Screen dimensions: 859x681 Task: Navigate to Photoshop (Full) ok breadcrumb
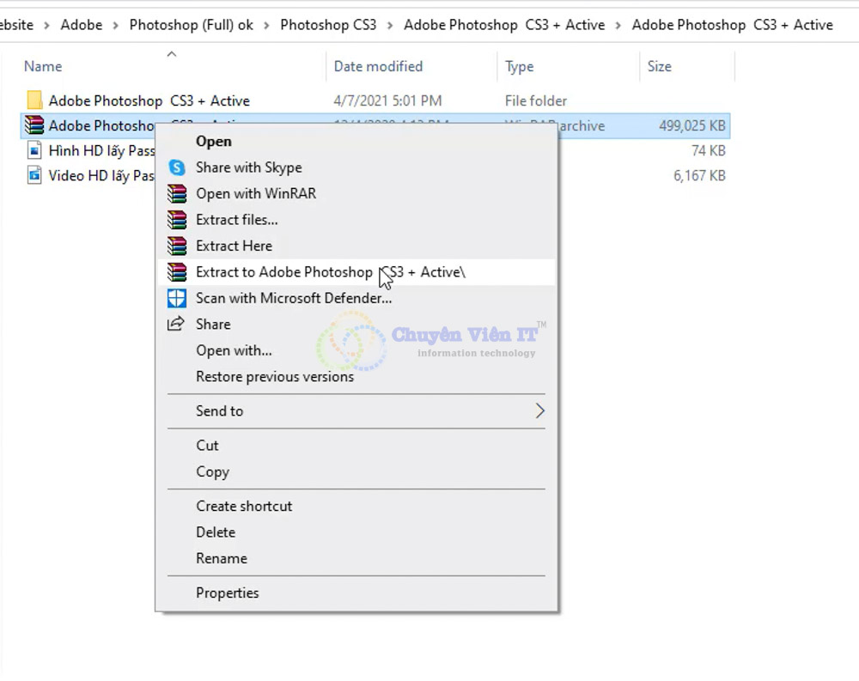pos(191,25)
